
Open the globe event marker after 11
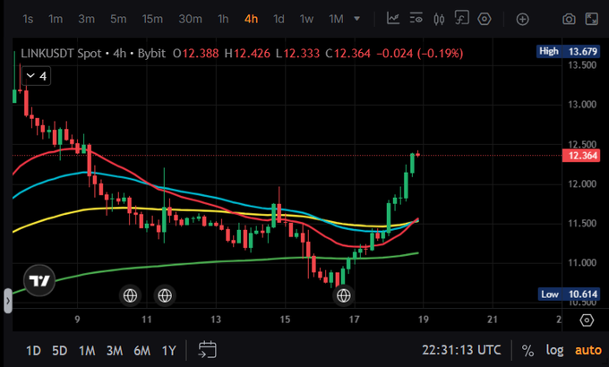[165, 295]
